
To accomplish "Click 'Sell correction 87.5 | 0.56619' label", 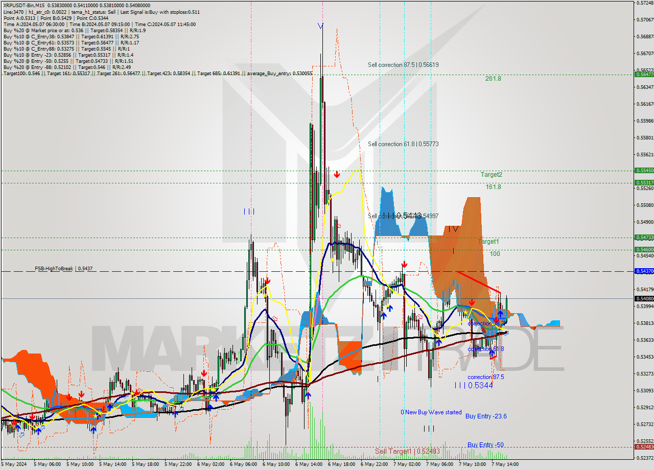I will pyautogui.click(x=403, y=65).
